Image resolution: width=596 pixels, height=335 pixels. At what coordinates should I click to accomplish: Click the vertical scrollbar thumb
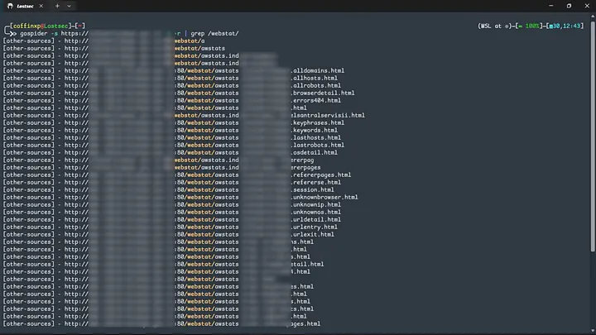593,136
